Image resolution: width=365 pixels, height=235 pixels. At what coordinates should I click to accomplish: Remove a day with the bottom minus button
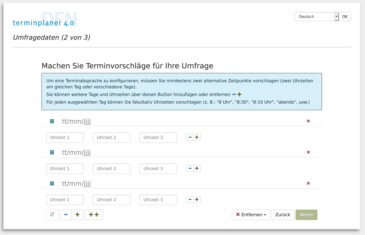(66, 215)
